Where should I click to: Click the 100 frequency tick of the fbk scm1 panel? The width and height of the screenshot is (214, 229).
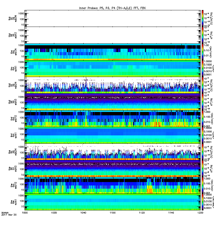[22, 201]
